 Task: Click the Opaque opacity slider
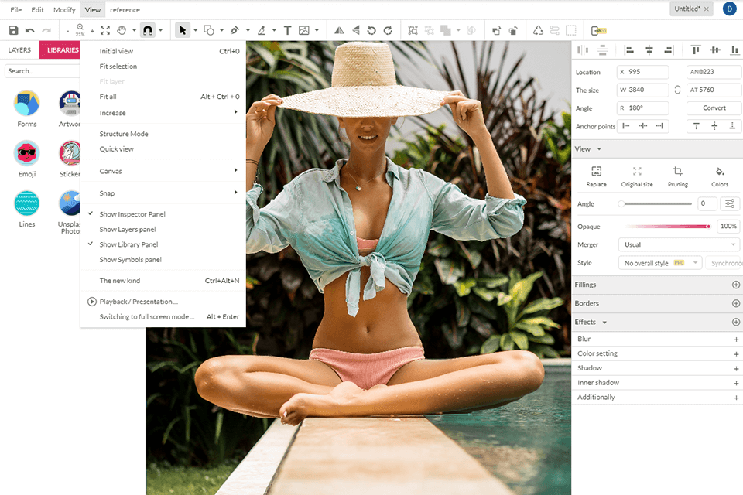(667, 227)
